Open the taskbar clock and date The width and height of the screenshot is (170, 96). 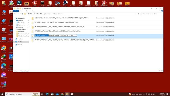[162, 94]
